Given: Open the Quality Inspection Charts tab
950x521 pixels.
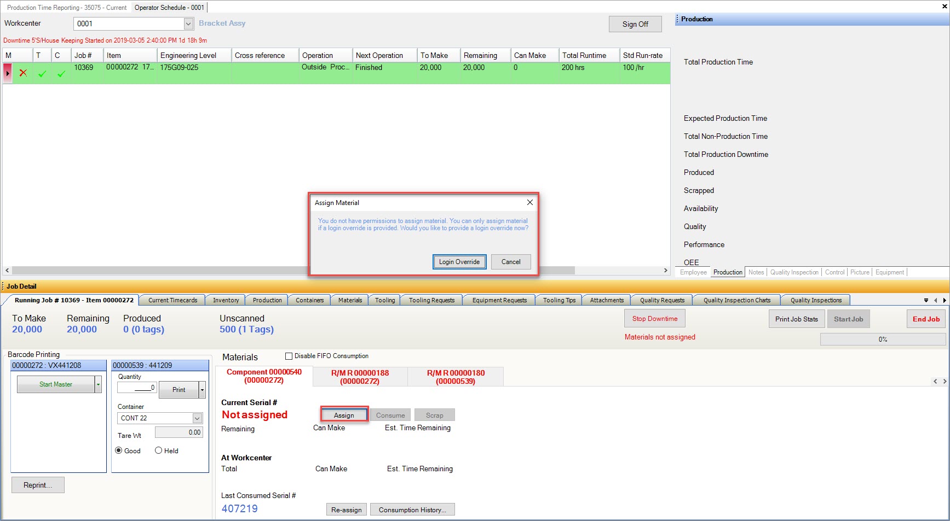Looking at the screenshot, I should [x=736, y=300].
